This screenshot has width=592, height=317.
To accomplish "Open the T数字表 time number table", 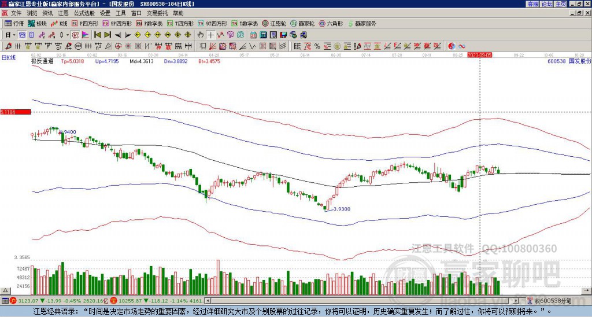I will (245, 23).
